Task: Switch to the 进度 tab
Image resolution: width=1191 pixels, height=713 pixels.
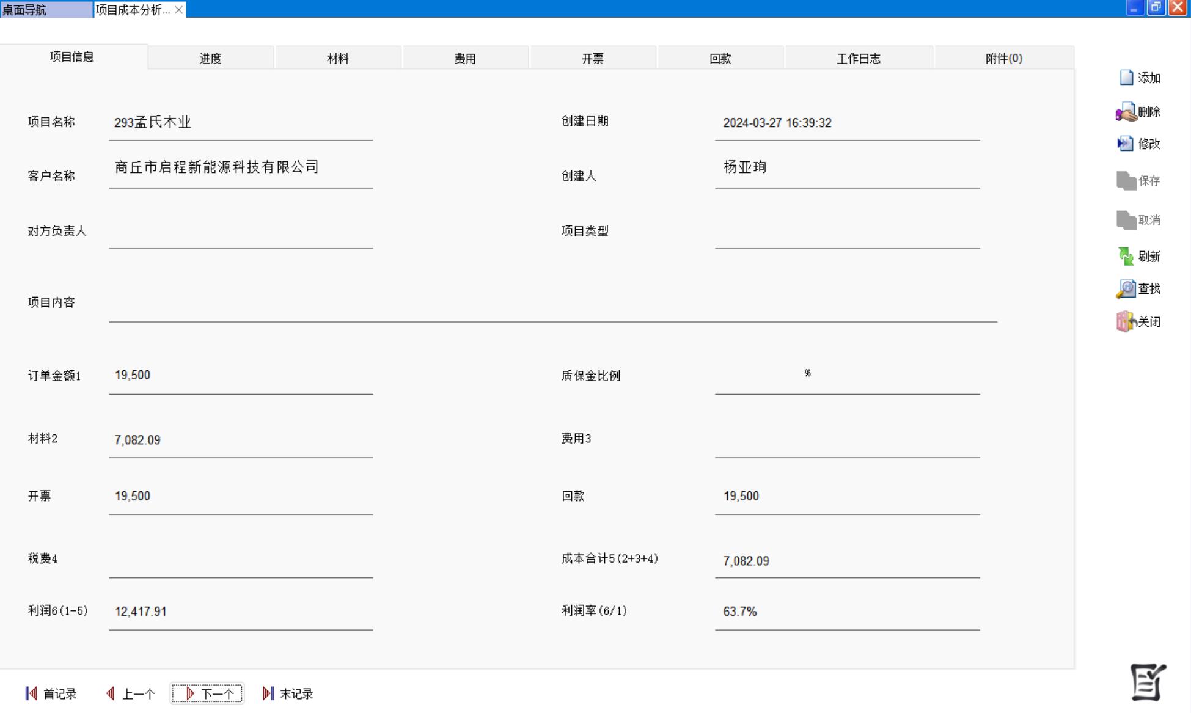Action: coord(210,59)
